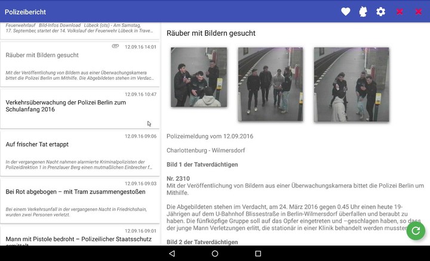Click the article heading 'Räuber mit Bildern gesucht'
The image size is (430, 261).
211,33
